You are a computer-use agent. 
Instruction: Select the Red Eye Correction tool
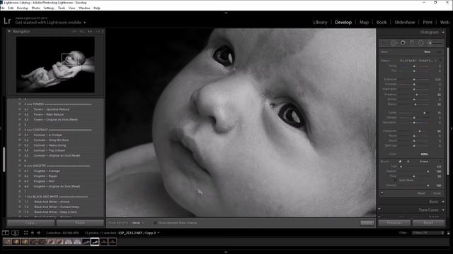coord(403,43)
